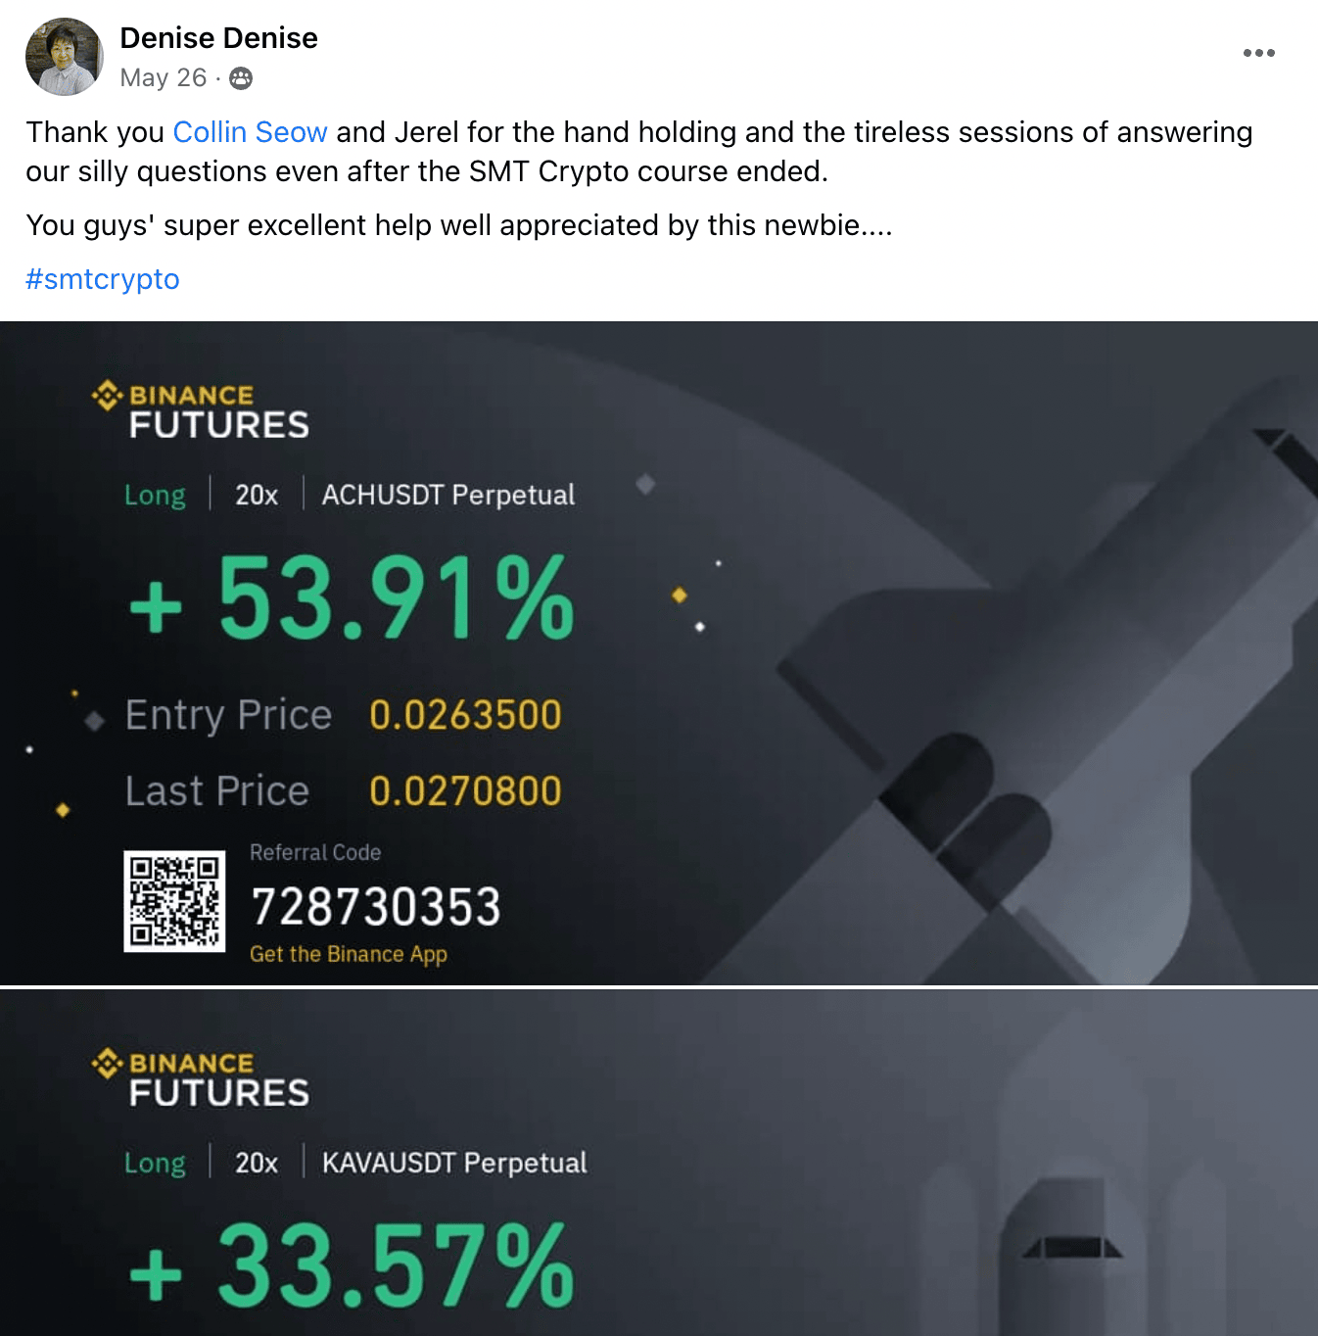Click the May 26 post timestamp
The height and width of the screenshot is (1336, 1318).
coord(163,78)
